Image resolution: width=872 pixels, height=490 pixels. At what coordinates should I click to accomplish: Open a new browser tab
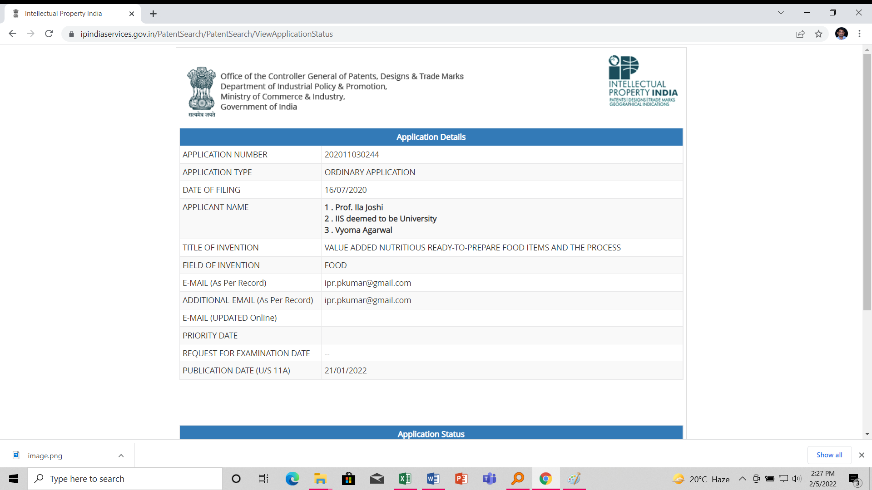coord(154,14)
